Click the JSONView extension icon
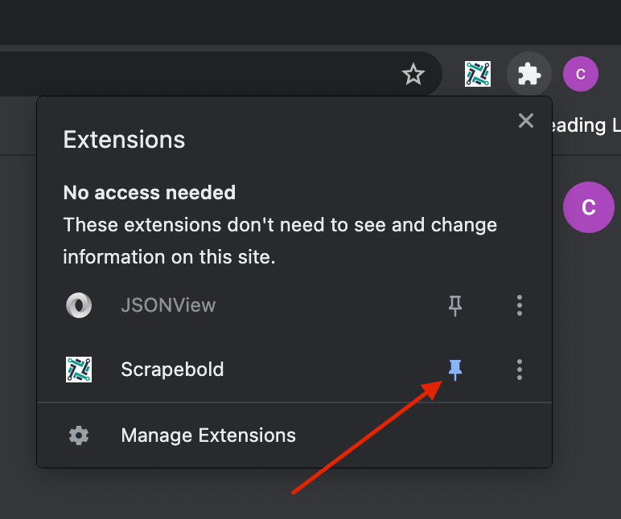621x519 pixels. [x=79, y=305]
